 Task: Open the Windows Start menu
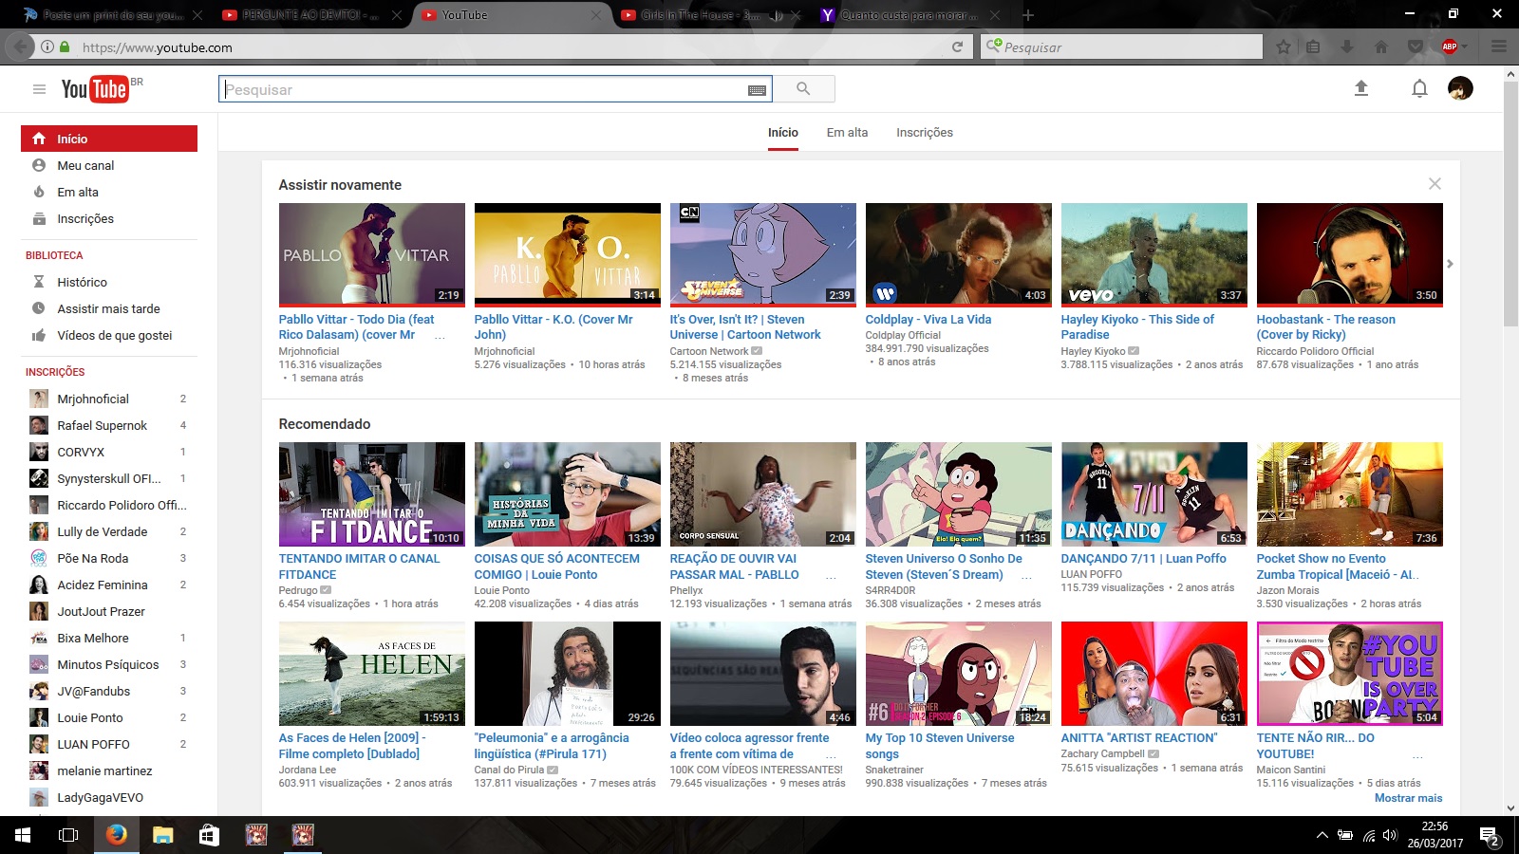tap(23, 835)
